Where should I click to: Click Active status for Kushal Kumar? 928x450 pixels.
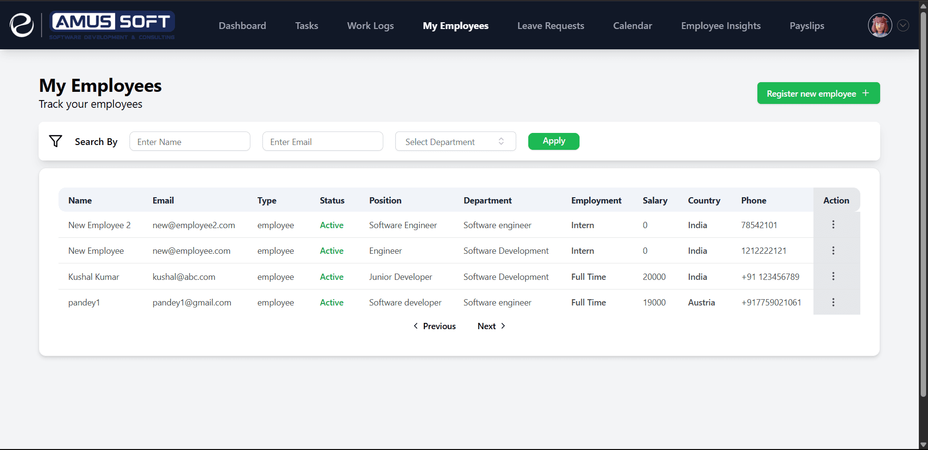(x=332, y=277)
